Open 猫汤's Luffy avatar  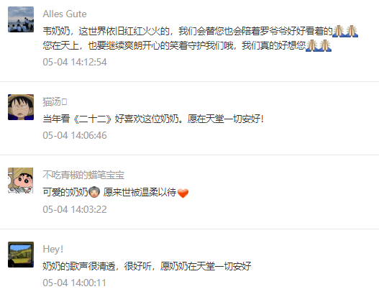tap(21, 107)
